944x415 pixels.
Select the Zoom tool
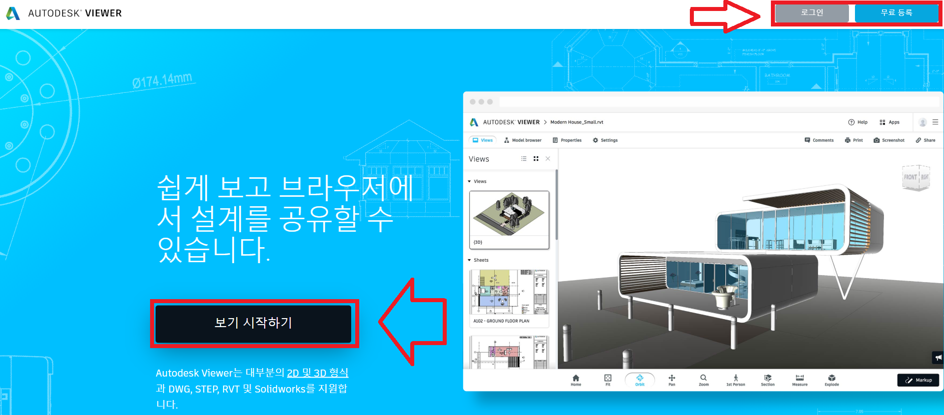point(704,380)
